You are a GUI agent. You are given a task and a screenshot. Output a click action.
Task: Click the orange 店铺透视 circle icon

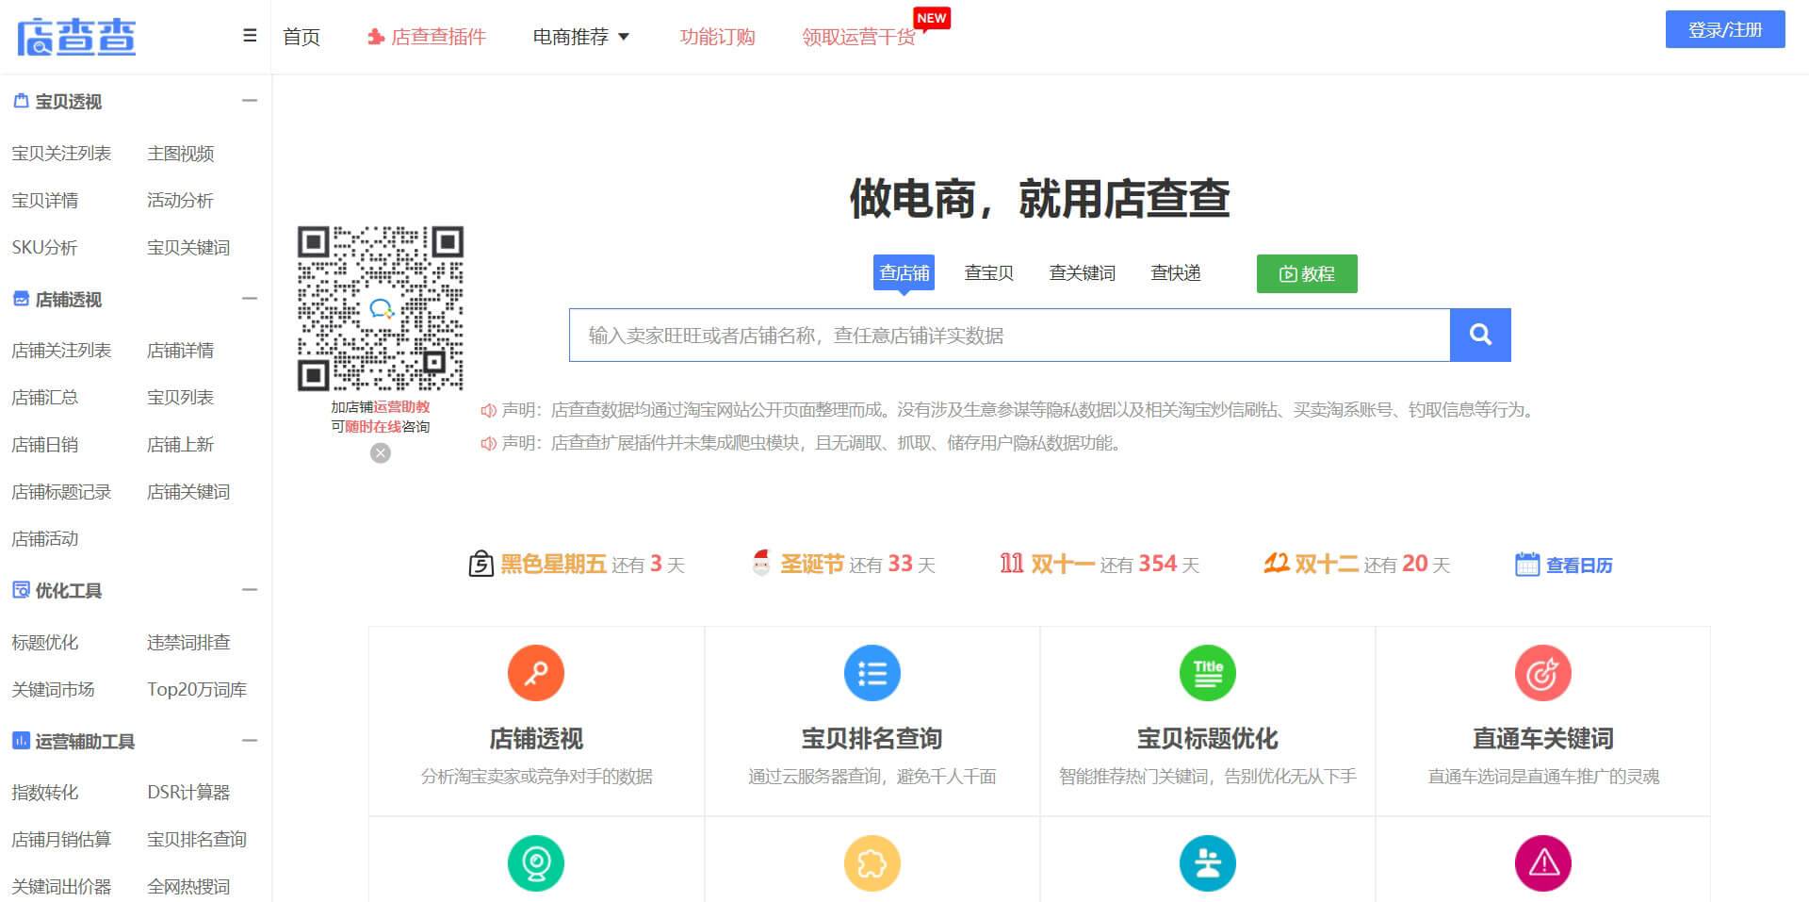click(535, 673)
